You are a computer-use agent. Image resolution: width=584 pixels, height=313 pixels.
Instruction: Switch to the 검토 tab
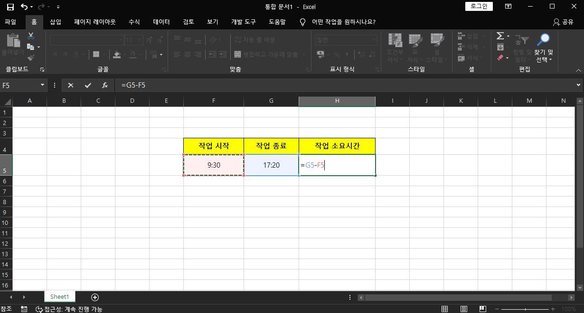(188, 22)
